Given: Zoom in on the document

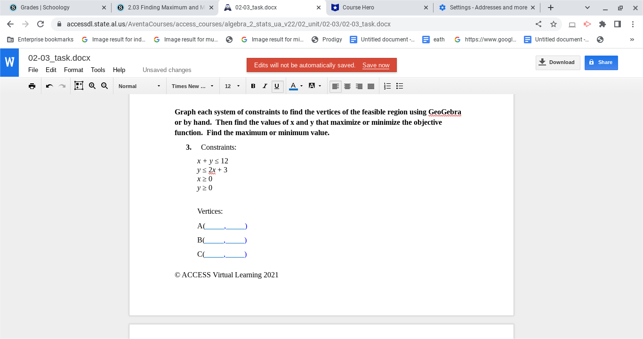Looking at the screenshot, I should [92, 86].
